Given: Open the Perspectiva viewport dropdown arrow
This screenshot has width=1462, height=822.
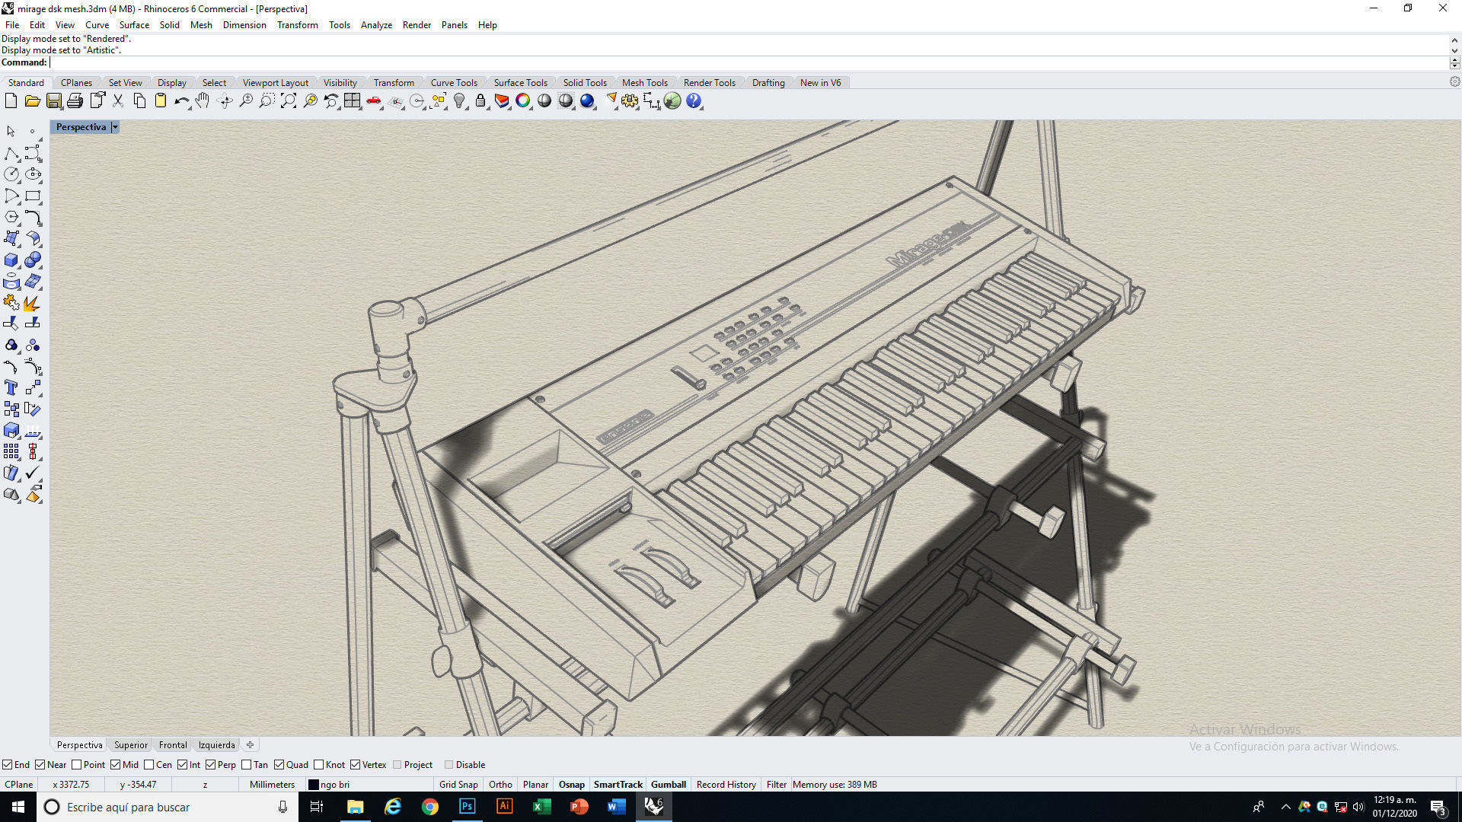Looking at the screenshot, I should [x=115, y=127].
